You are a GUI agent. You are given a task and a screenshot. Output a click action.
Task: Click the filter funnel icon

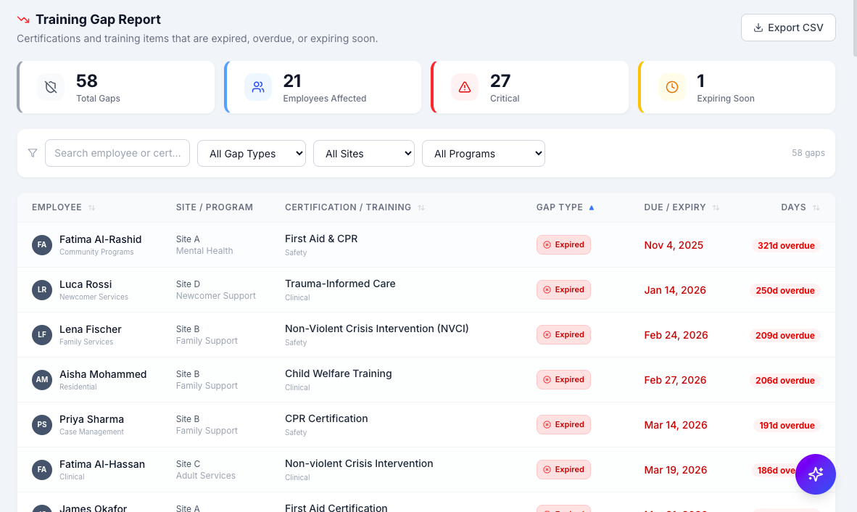tap(33, 153)
